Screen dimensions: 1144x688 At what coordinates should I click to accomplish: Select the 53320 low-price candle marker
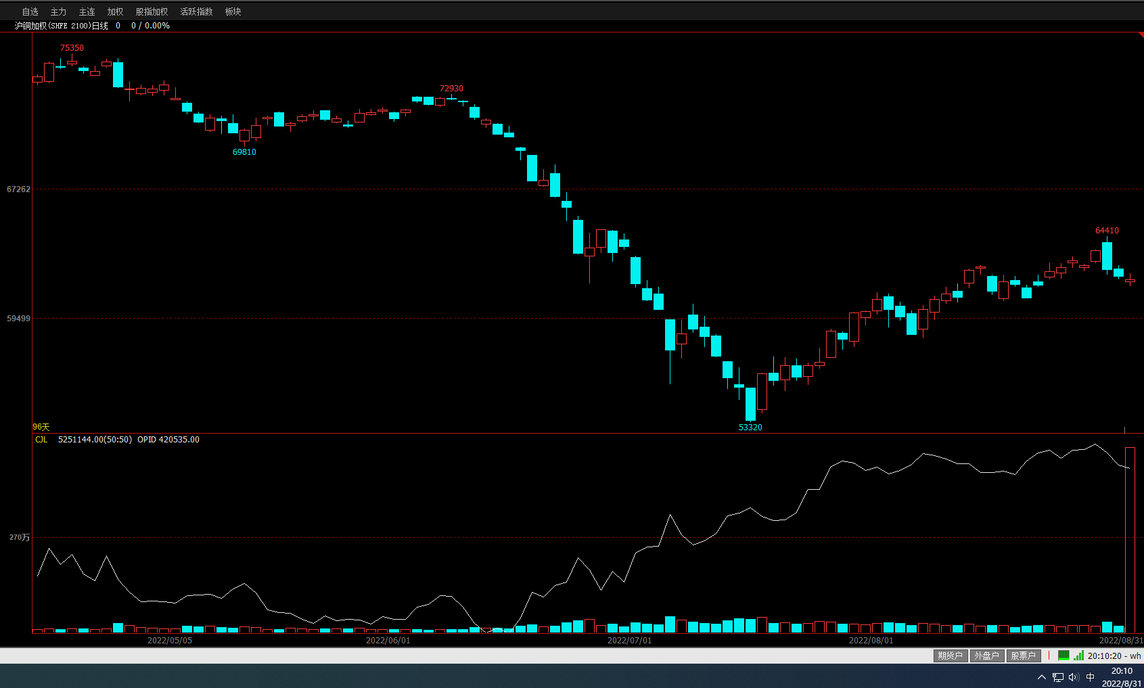pos(750,427)
